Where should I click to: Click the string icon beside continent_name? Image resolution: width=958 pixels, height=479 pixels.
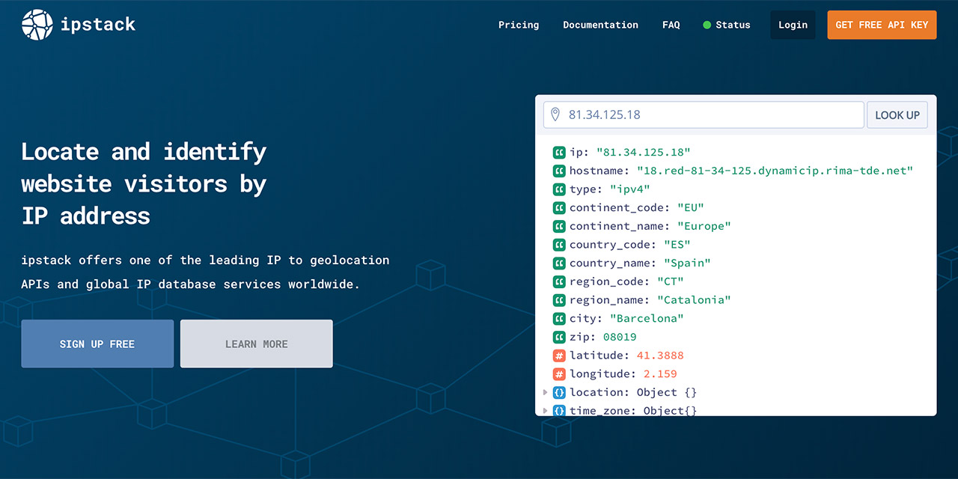click(559, 226)
